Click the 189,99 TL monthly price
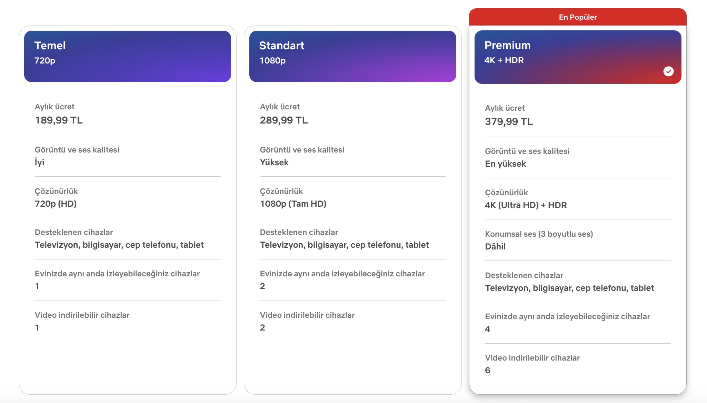 (x=59, y=120)
